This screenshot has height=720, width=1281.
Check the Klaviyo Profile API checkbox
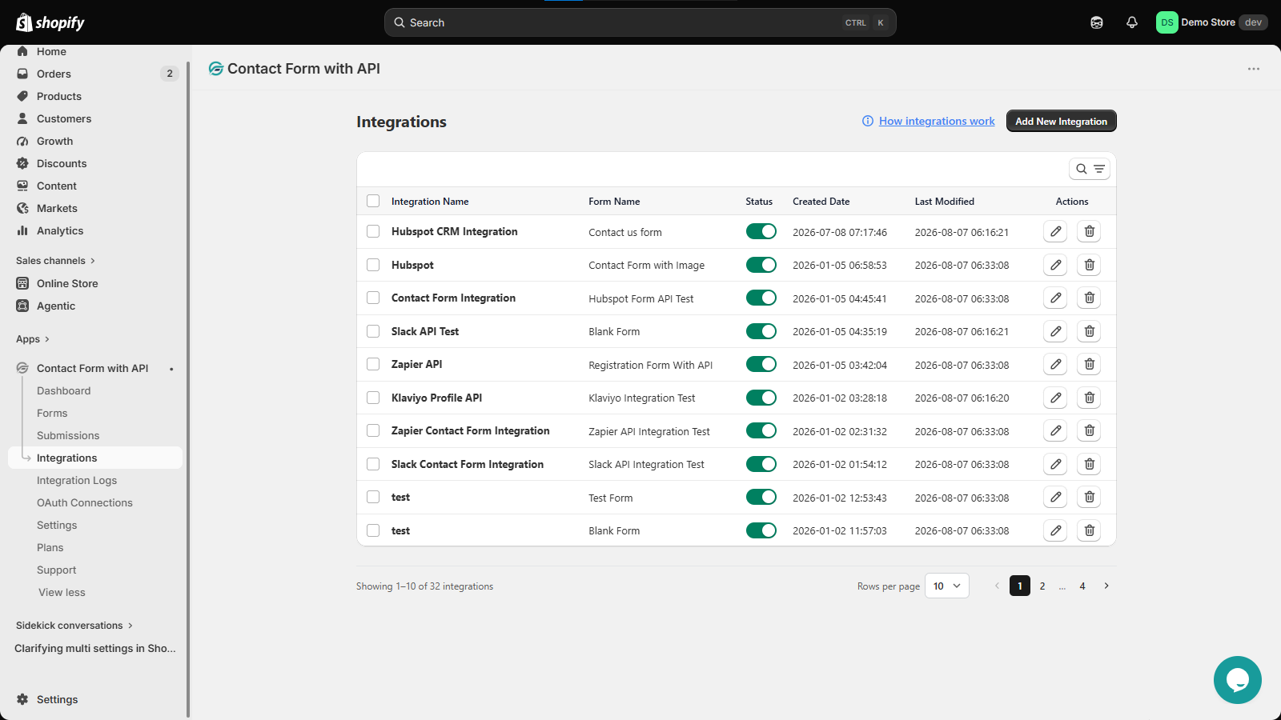(373, 398)
